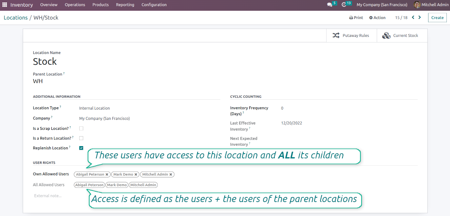Remove Abigail Peterson from Own Allowed Users
This screenshot has height=216, width=450.
pos(107,174)
